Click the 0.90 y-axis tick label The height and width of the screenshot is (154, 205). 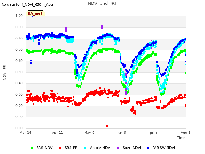click(19, 27)
